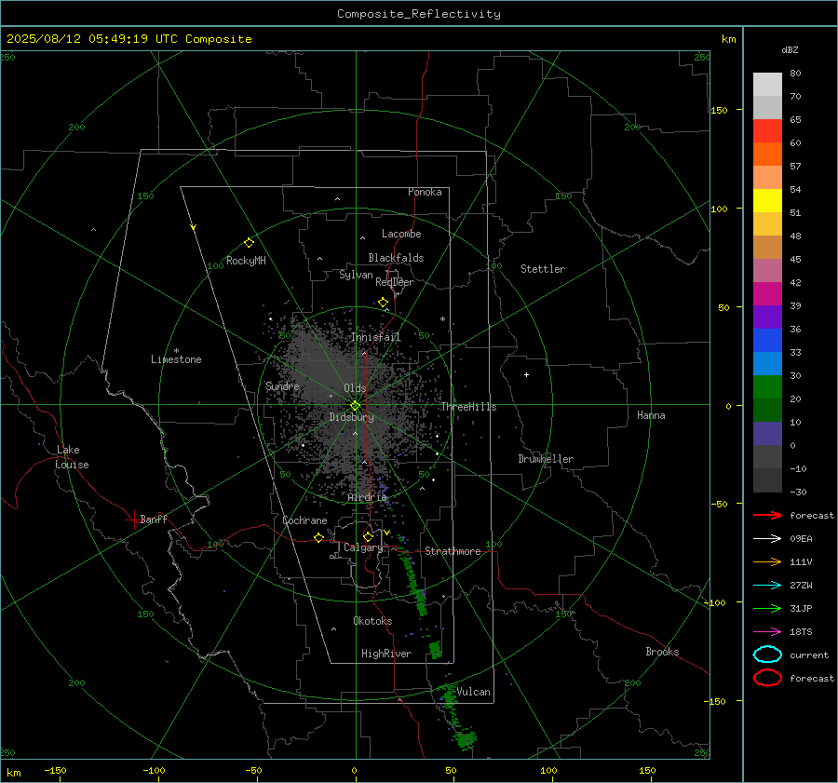Select the light gray 70-80 dBZ swatch

(x=767, y=85)
